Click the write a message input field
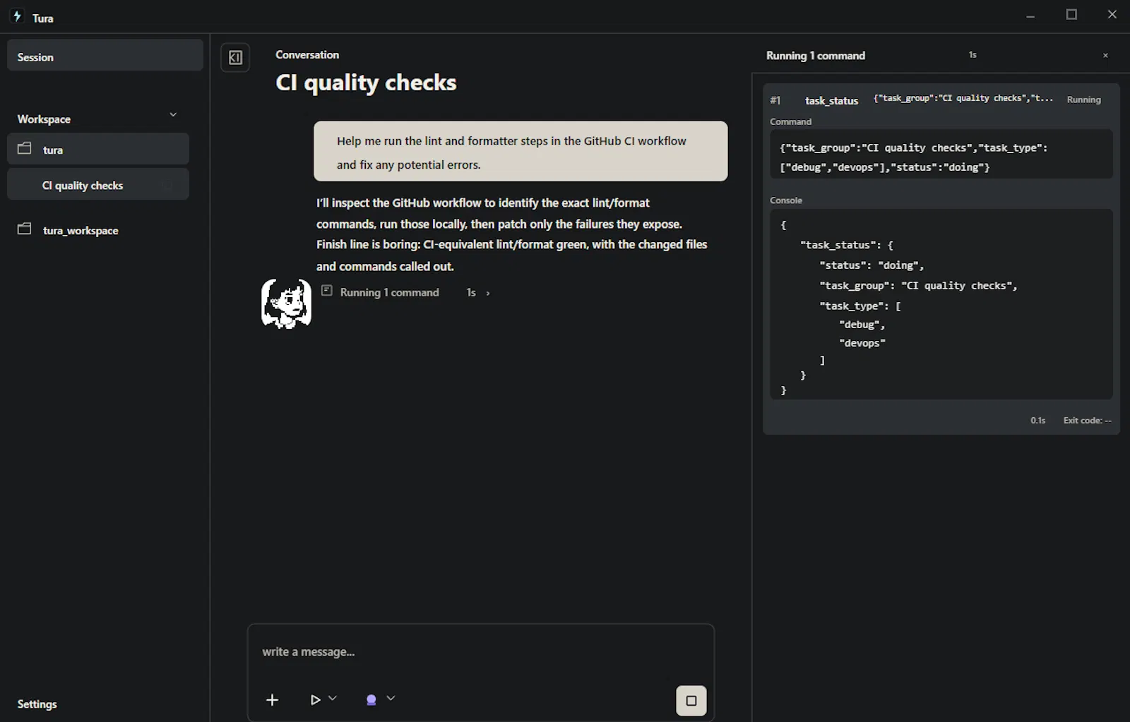The height and width of the screenshot is (722, 1130). 480,651
